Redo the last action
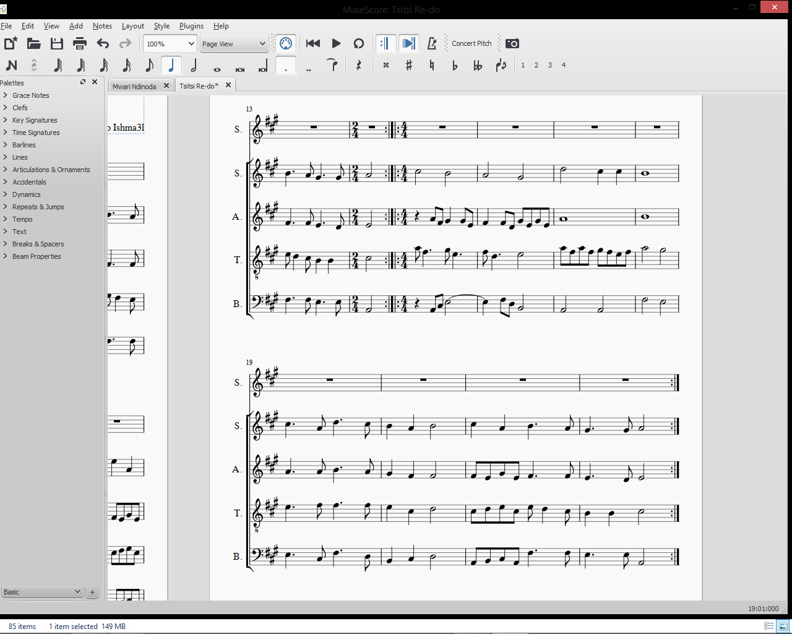Screen dimensions: 792x634 126,43
